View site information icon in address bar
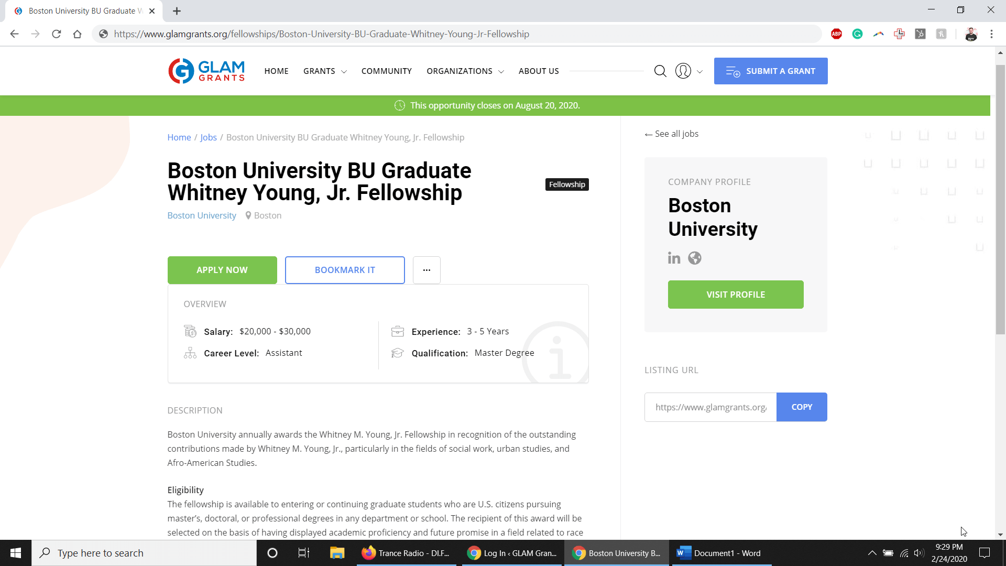The height and width of the screenshot is (566, 1006). (104, 34)
